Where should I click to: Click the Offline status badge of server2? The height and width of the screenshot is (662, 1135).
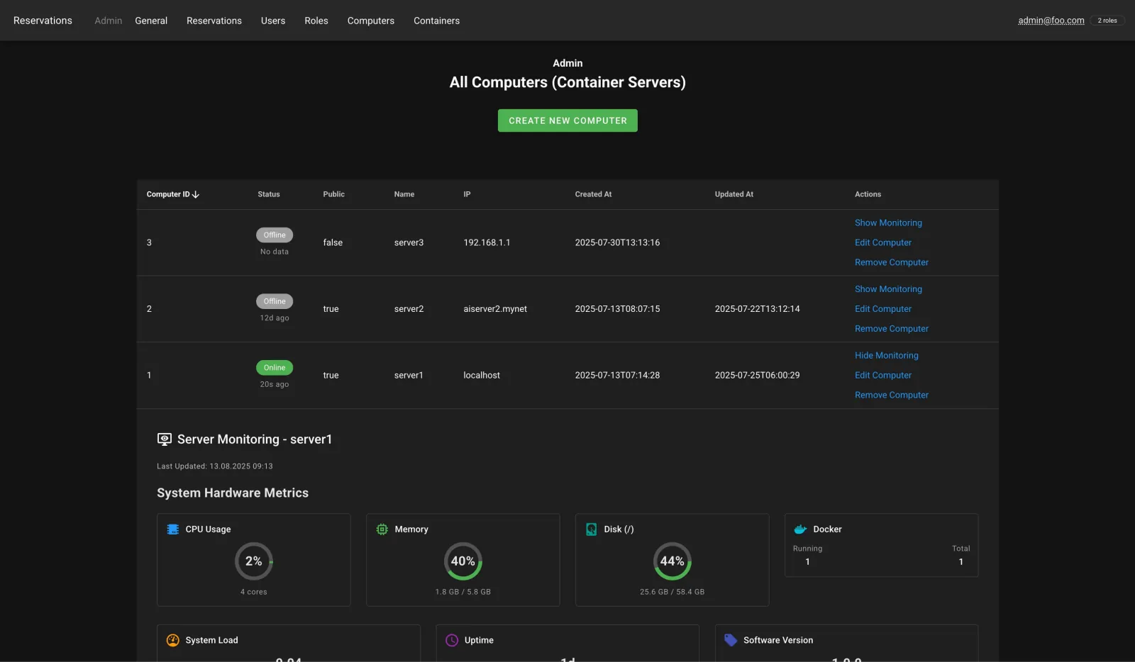click(275, 301)
